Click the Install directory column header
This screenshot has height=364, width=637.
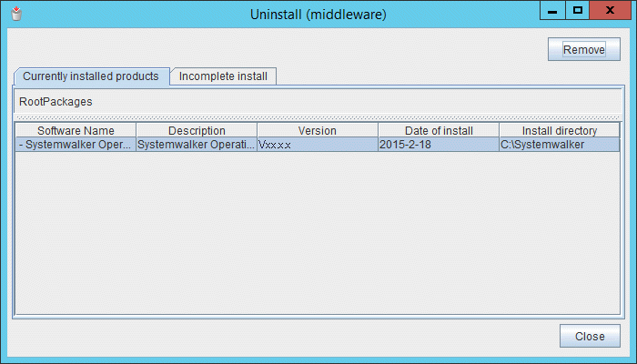tap(559, 131)
